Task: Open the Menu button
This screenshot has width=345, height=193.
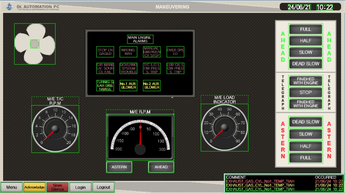Action: [x=11, y=187]
